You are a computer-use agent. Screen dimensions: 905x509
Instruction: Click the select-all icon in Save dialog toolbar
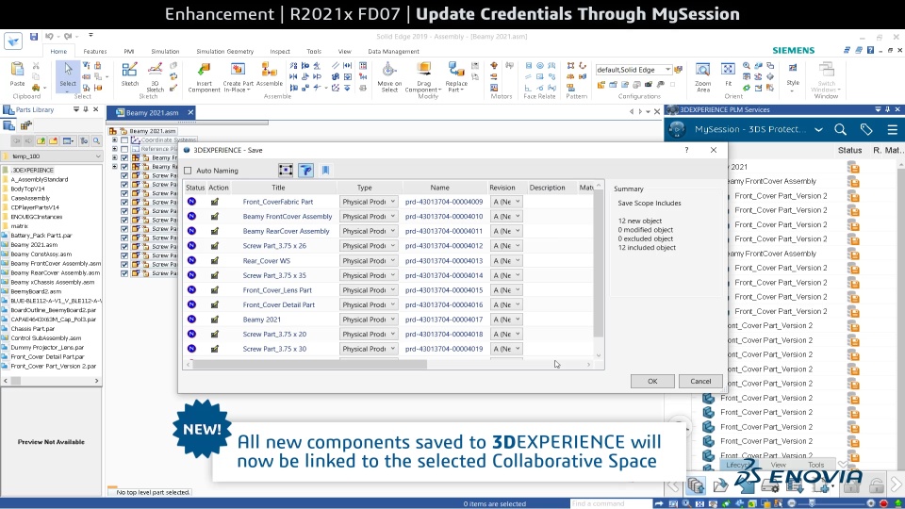(286, 170)
